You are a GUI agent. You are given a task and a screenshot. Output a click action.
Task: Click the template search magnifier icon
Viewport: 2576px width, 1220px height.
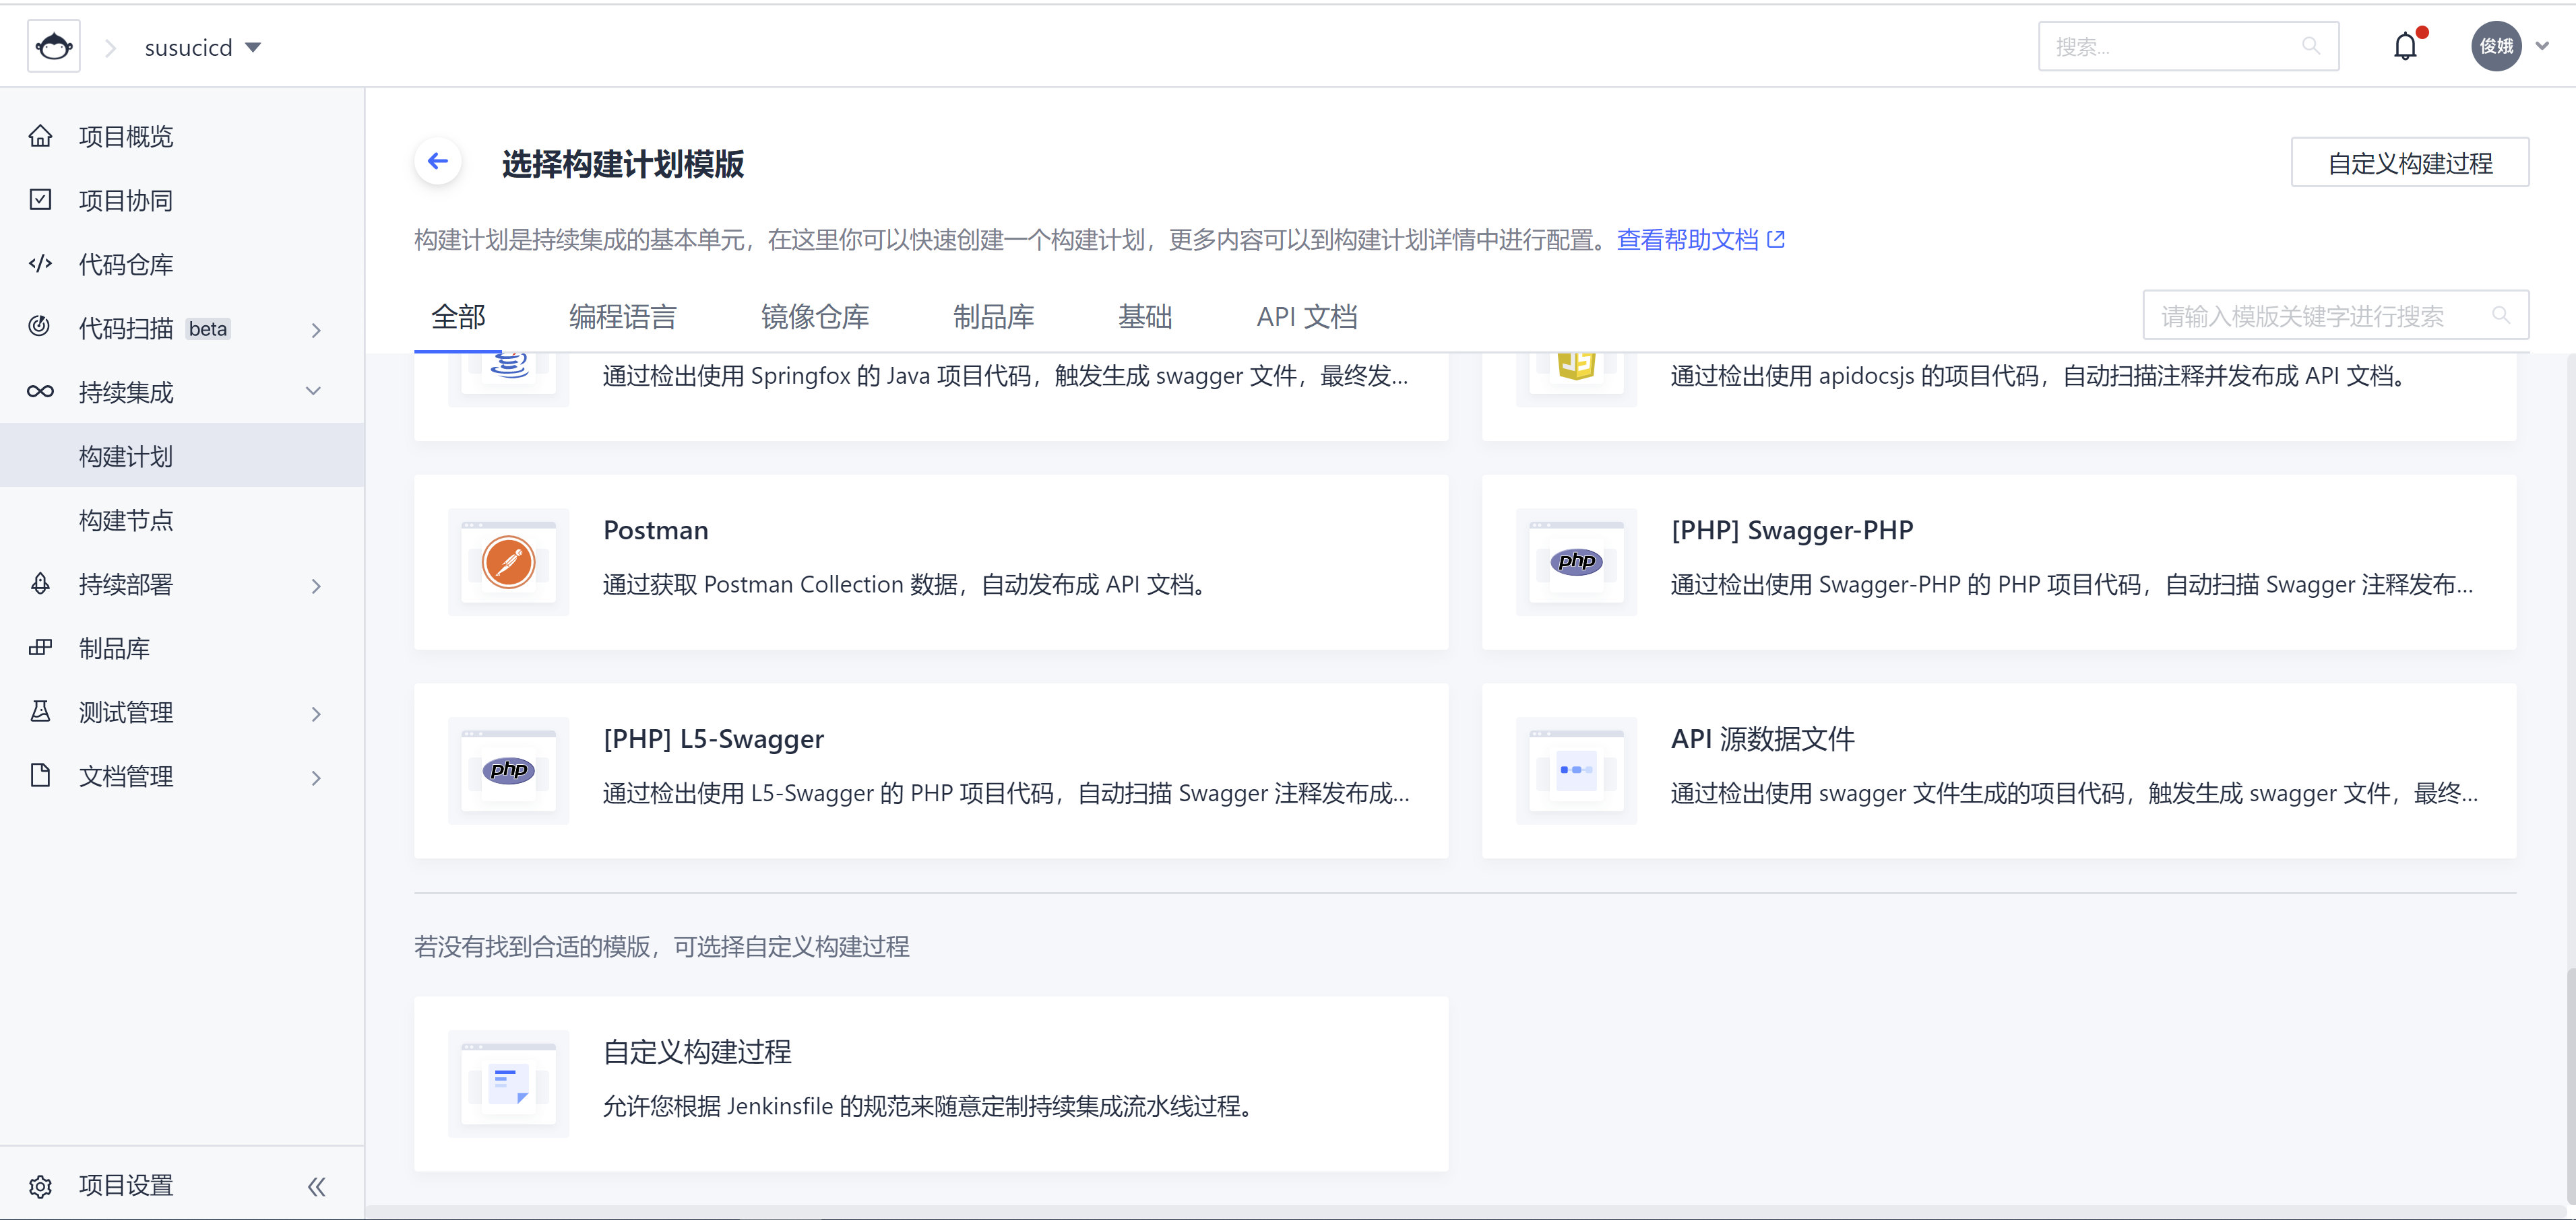coord(2500,316)
